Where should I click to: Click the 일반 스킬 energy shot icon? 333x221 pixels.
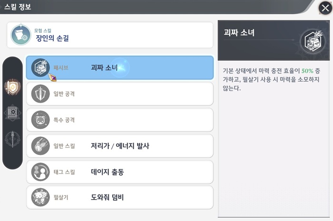coord(40,146)
